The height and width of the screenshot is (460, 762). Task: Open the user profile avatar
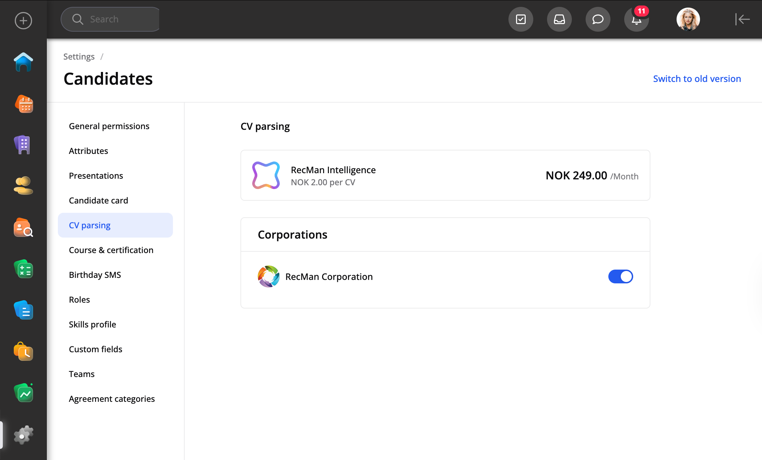(x=688, y=20)
